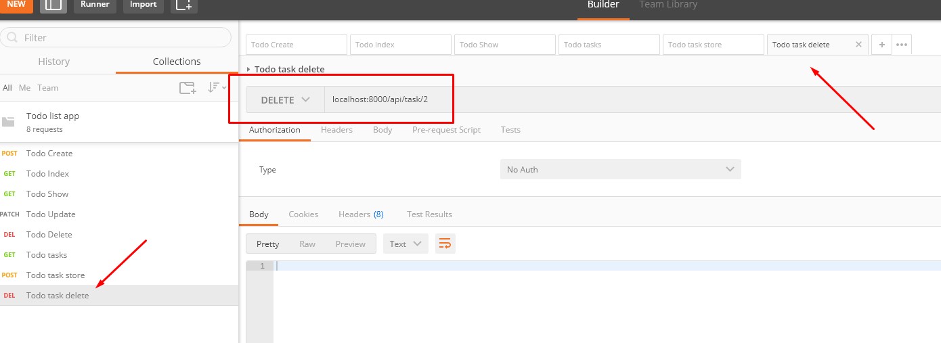Switch response view to Raw
The width and height of the screenshot is (941, 343).
tap(307, 244)
